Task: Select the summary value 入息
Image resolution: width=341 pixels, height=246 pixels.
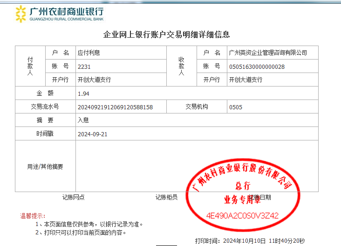Action: point(83,120)
